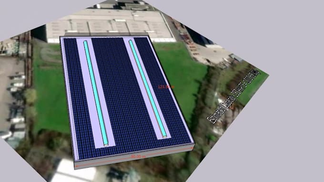
Task: Click the red width dimension label at the building's front edge
Action: [x=138, y=157]
